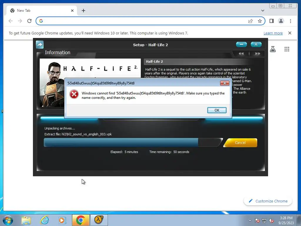Image resolution: width=301 pixels, height=226 pixels.
Task: Click the Google icon in address bar
Action: (x=41, y=21)
